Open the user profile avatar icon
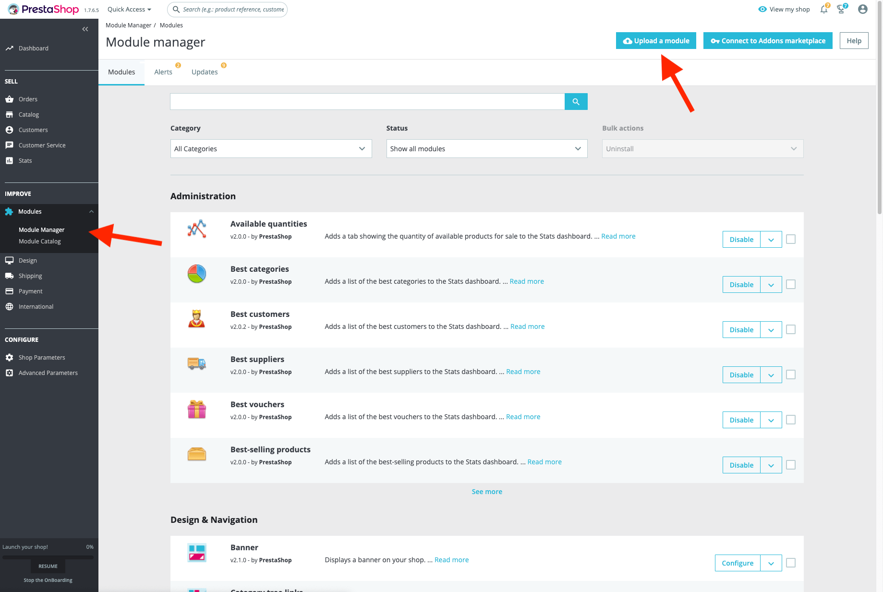Screen dimensions: 883x592 coord(863,9)
